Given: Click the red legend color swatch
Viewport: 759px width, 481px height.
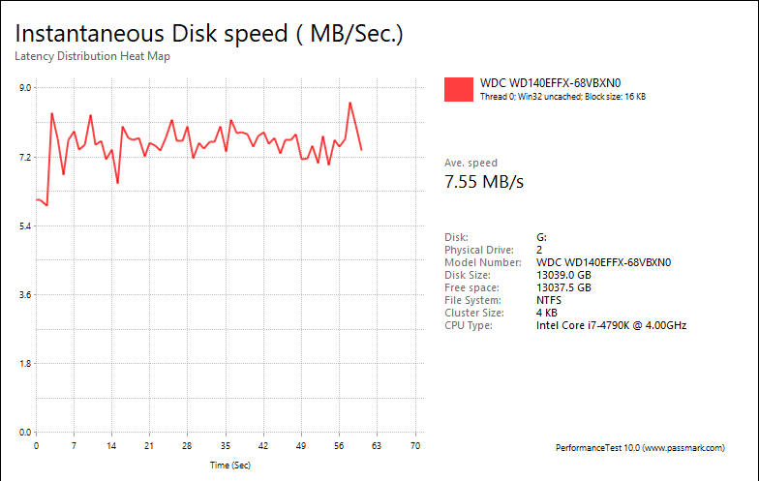Looking at the screenshot, I should (x=458, y=89).
